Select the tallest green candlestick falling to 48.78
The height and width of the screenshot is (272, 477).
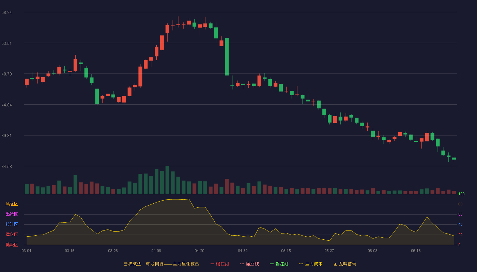click(x=227, y=56)
